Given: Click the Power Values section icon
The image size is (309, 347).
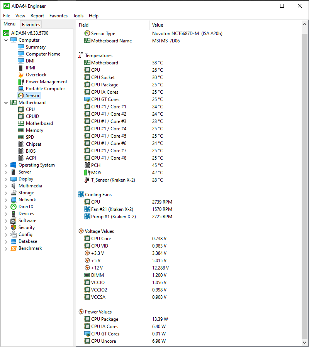Looking at the screenshot, I should click(81, 312).
